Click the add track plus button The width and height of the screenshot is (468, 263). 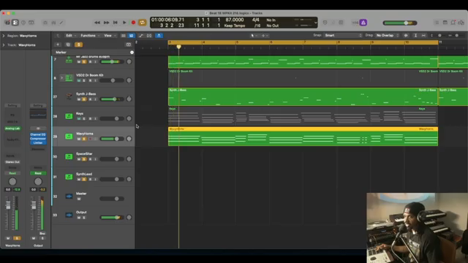click(x=58, y=45)
